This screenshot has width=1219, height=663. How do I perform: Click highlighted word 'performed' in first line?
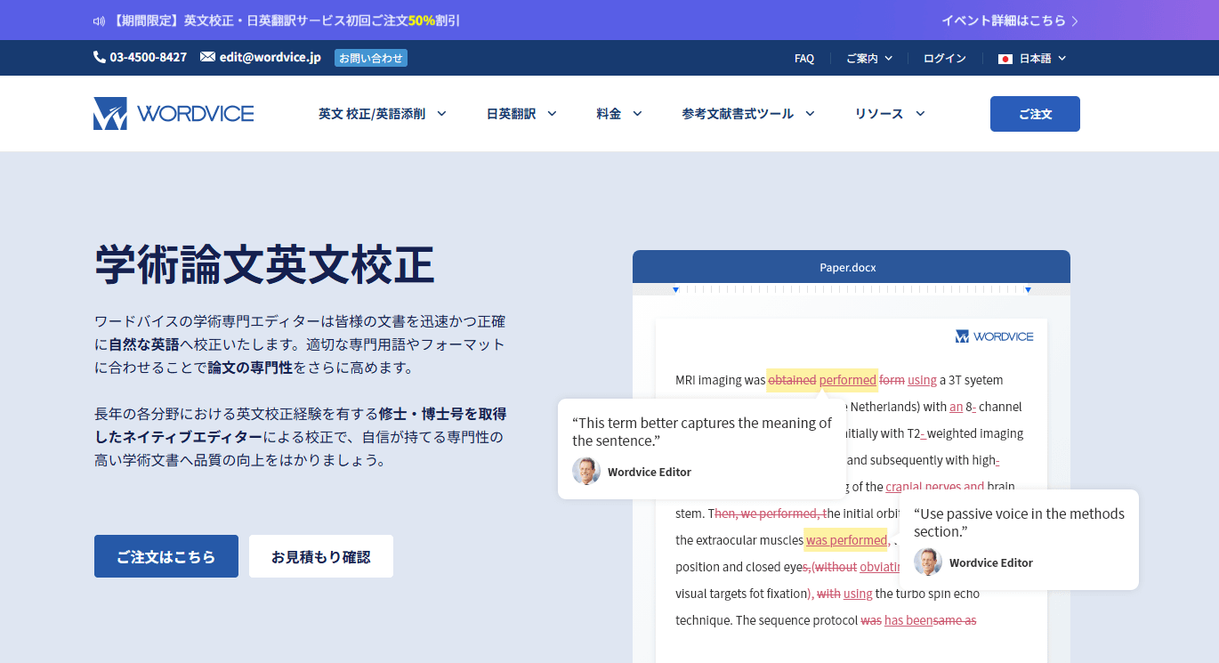pos(848,380)
